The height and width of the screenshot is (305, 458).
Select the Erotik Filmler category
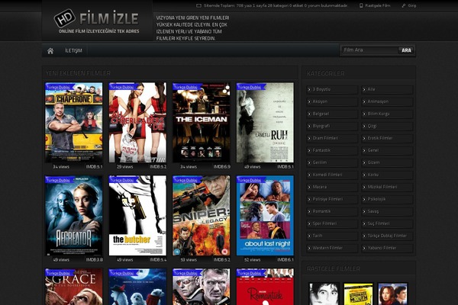point(387,138)
